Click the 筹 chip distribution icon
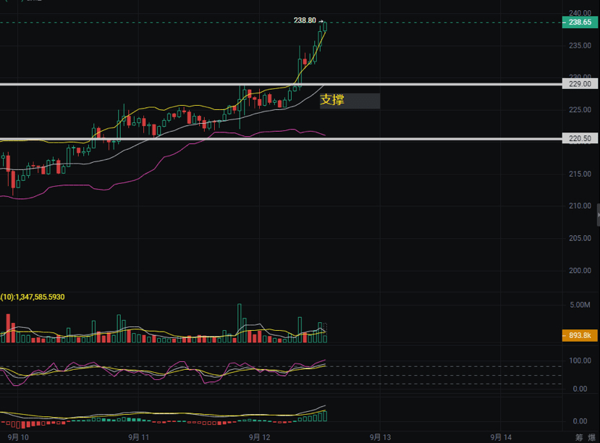Image resolution: width=600 pixels, height=443 pixels. 578,437
